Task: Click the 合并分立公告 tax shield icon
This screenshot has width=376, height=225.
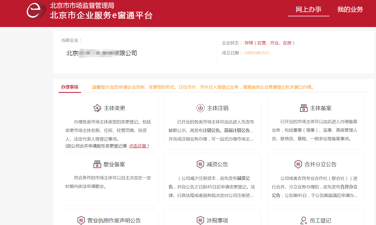Action: [x=298, y=164]
